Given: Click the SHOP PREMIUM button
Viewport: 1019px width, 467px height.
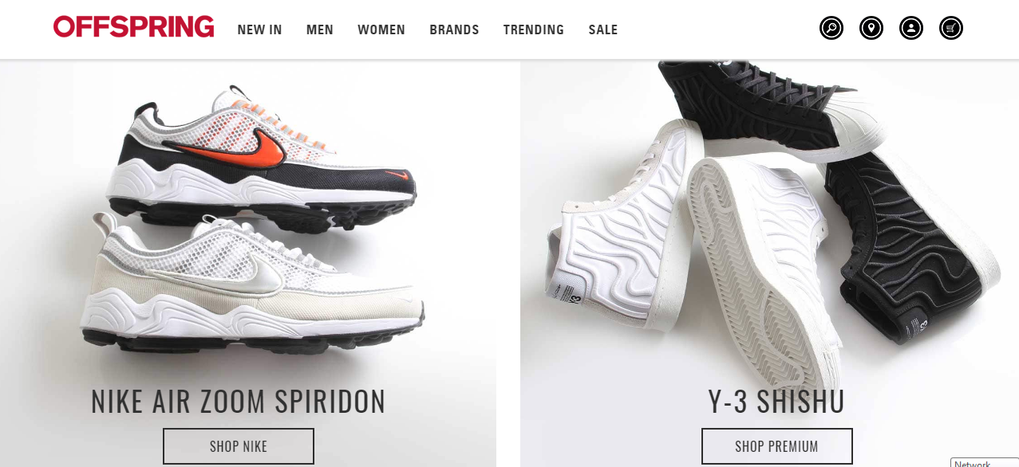Looking at the screenshot, I should (x=777, y=446).
